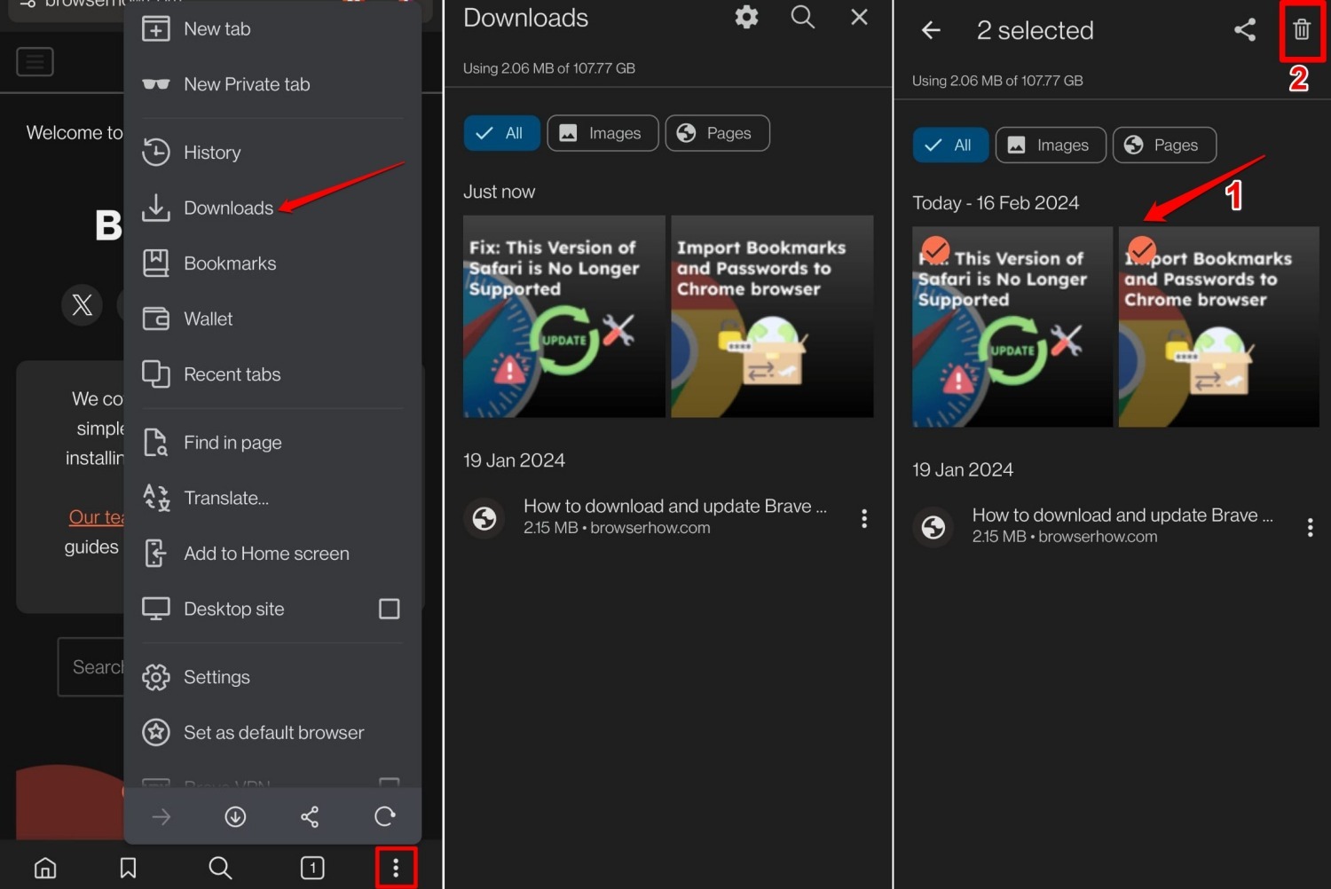The height and width of the screenshot is (889, 1331).
Task: Share the 2 selected downloads
Action: coord(1245,29)
